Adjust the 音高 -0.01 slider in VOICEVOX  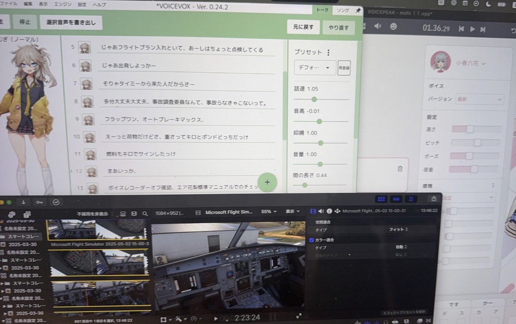(321, 122)
